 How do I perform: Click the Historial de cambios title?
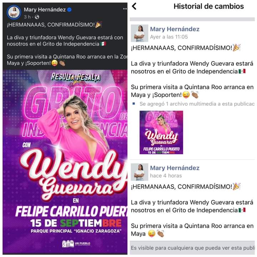(209, 6)
